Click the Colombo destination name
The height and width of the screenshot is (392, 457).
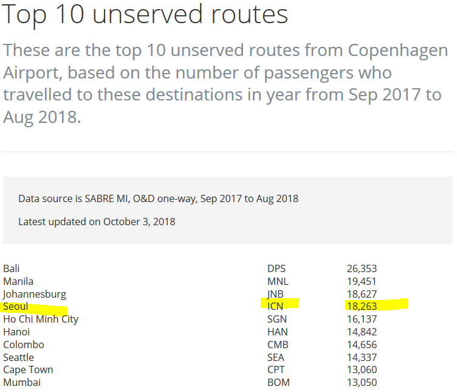[24, 345]
